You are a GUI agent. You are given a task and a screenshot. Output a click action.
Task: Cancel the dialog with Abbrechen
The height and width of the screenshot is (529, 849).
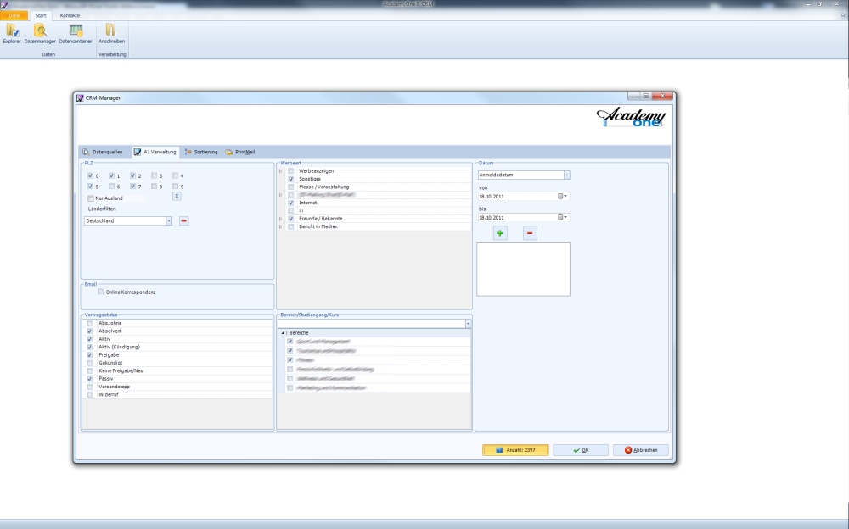tap(641, 450)
